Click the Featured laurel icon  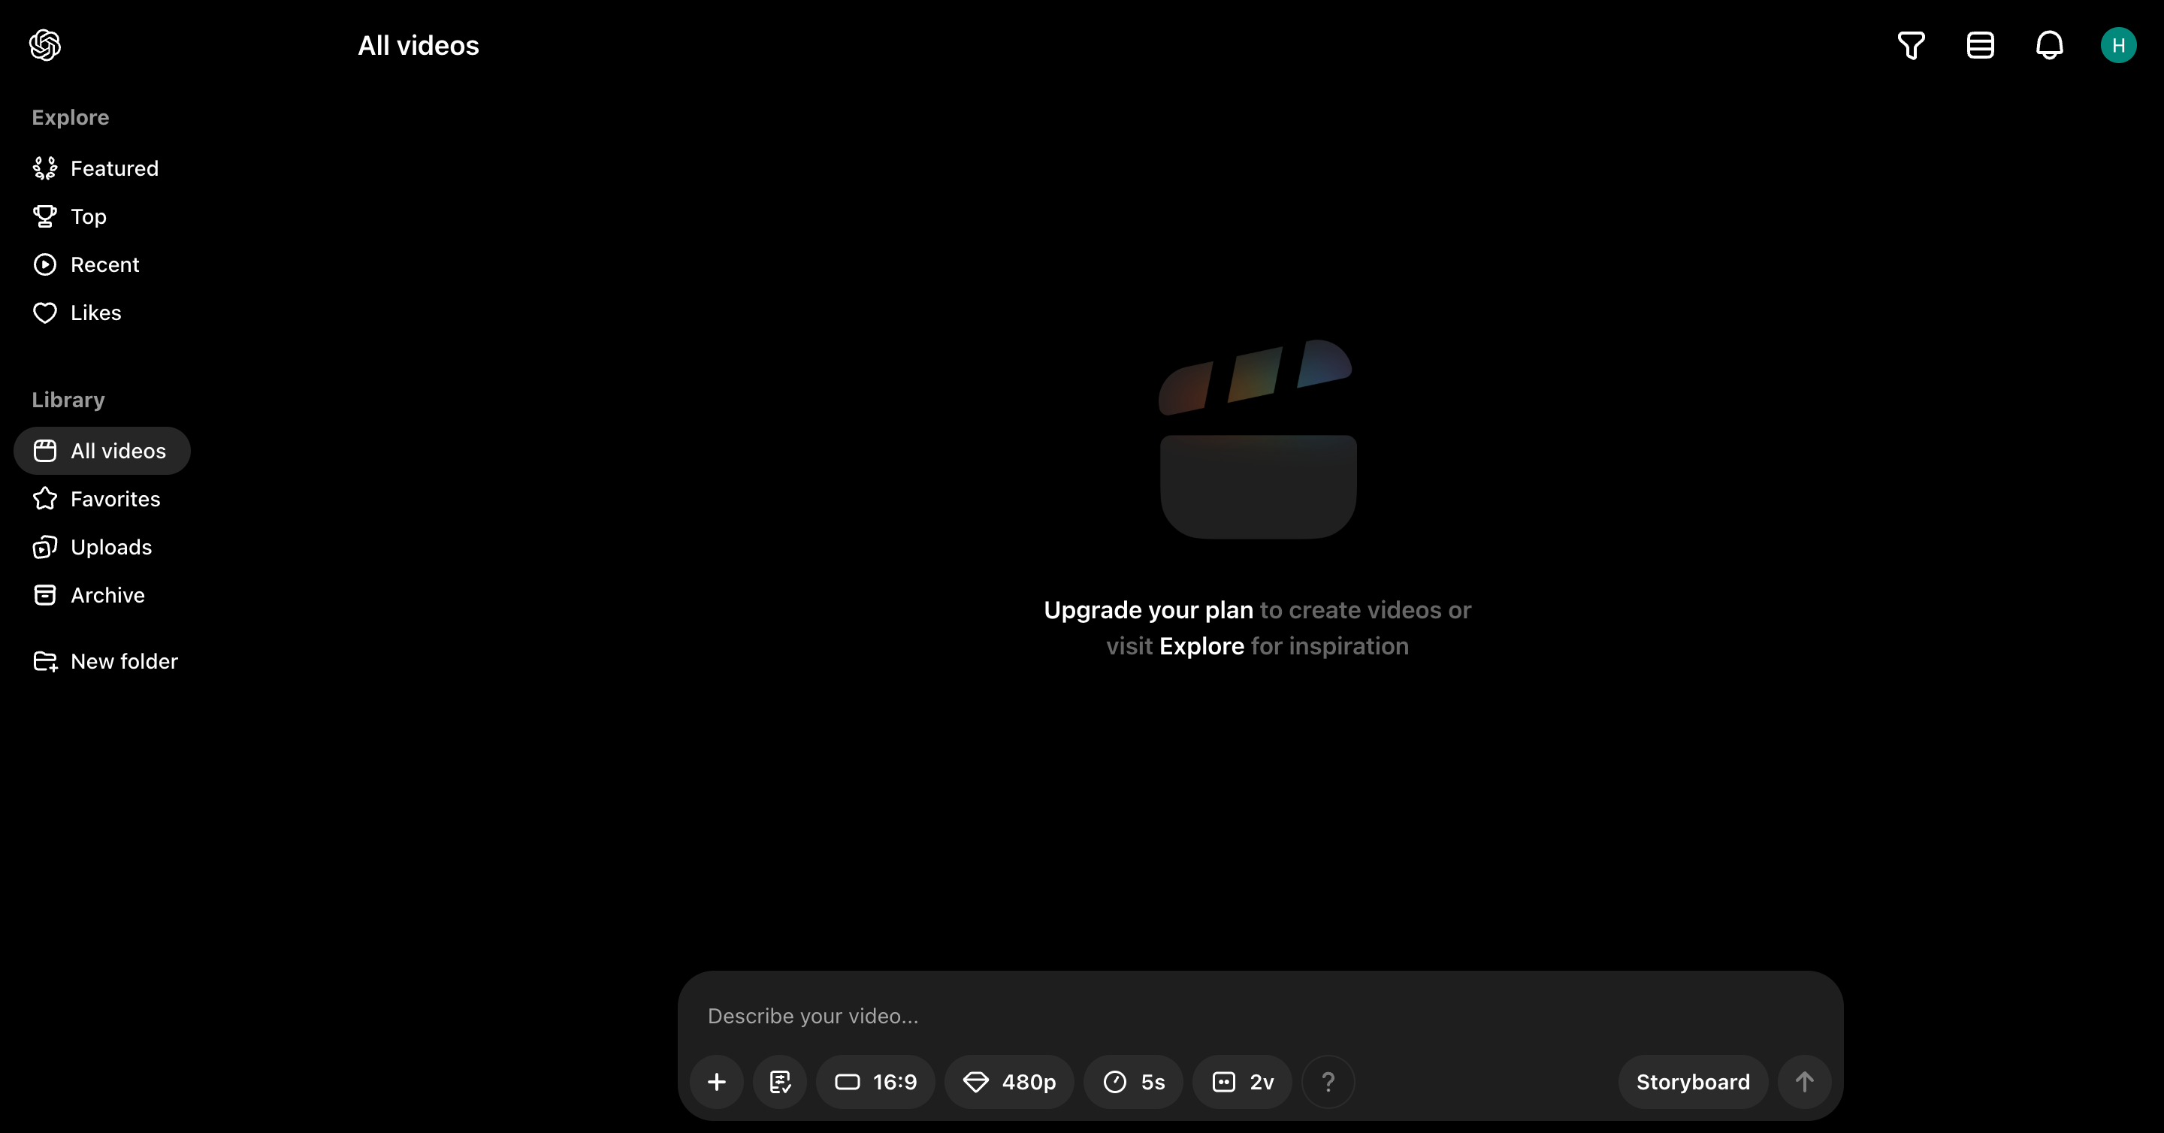(x=44, y=169)
